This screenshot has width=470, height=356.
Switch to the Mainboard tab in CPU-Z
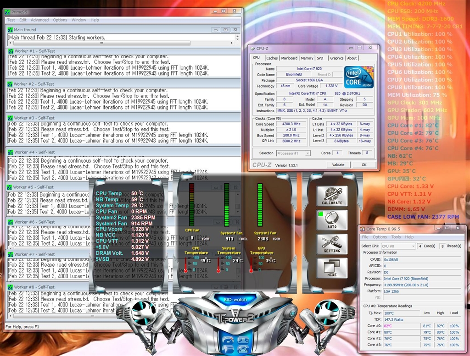coord(289,58)
